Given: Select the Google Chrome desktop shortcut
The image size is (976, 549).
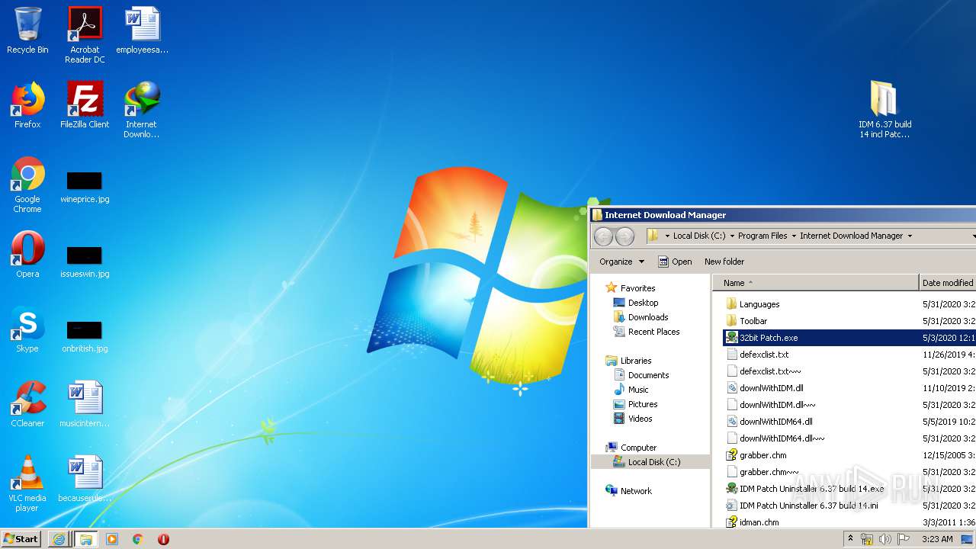Looking at the screenshot, I should click(x=27, y=185).
